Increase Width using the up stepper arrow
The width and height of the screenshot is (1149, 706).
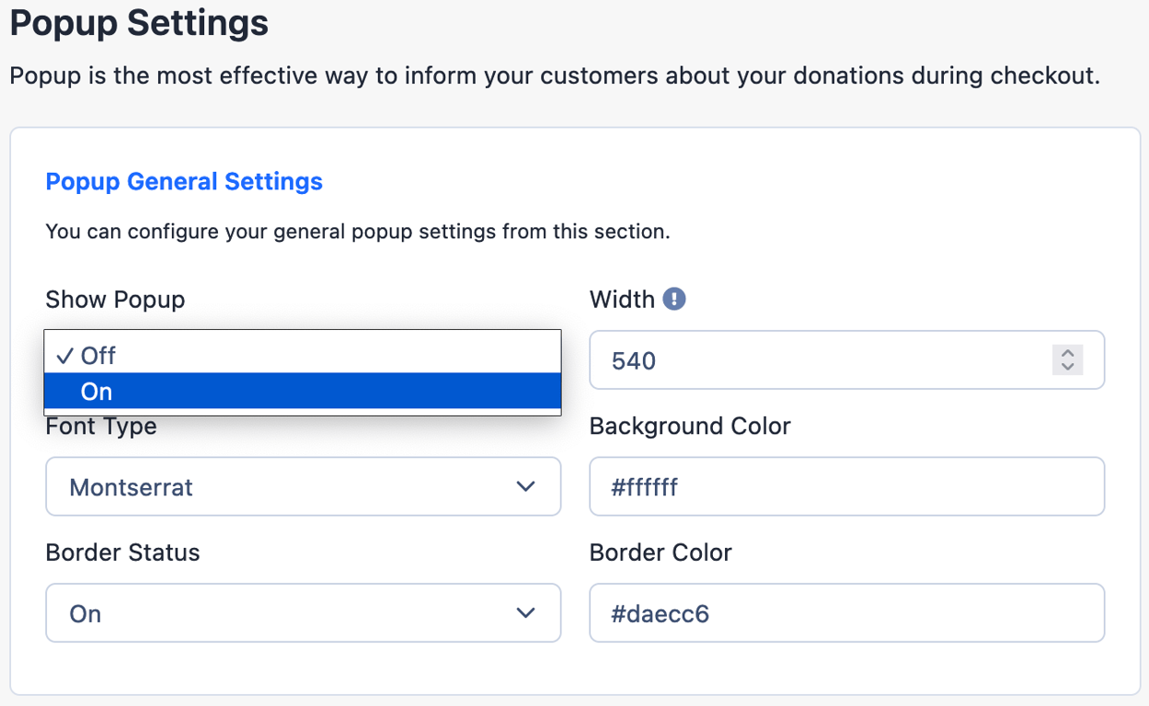tap(1067, 353)
